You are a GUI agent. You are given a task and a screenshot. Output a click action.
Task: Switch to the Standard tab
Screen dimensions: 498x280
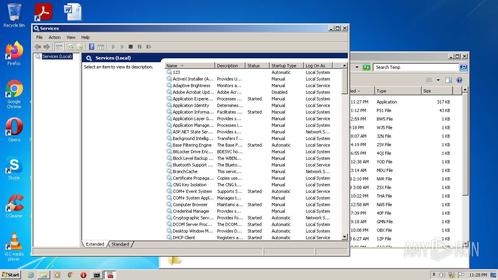[120, 244]
